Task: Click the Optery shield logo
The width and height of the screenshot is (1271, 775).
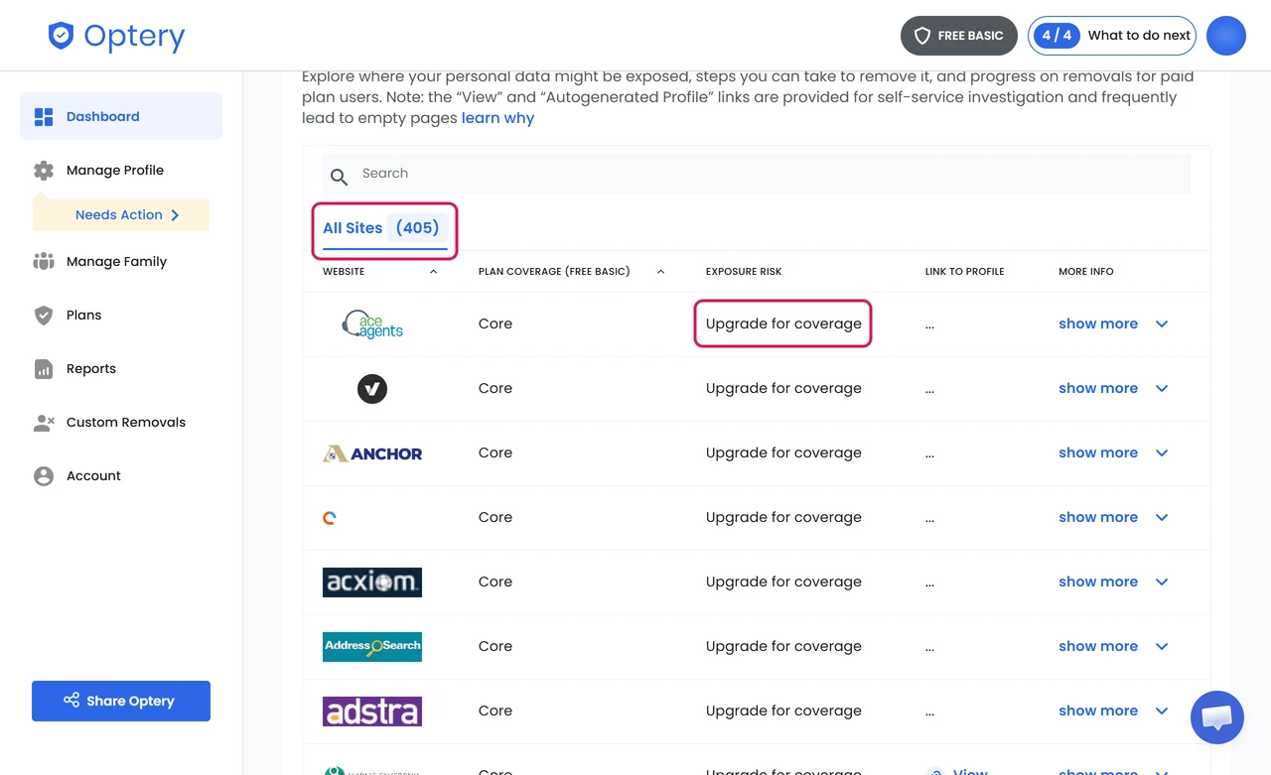Action: point(62,37)
